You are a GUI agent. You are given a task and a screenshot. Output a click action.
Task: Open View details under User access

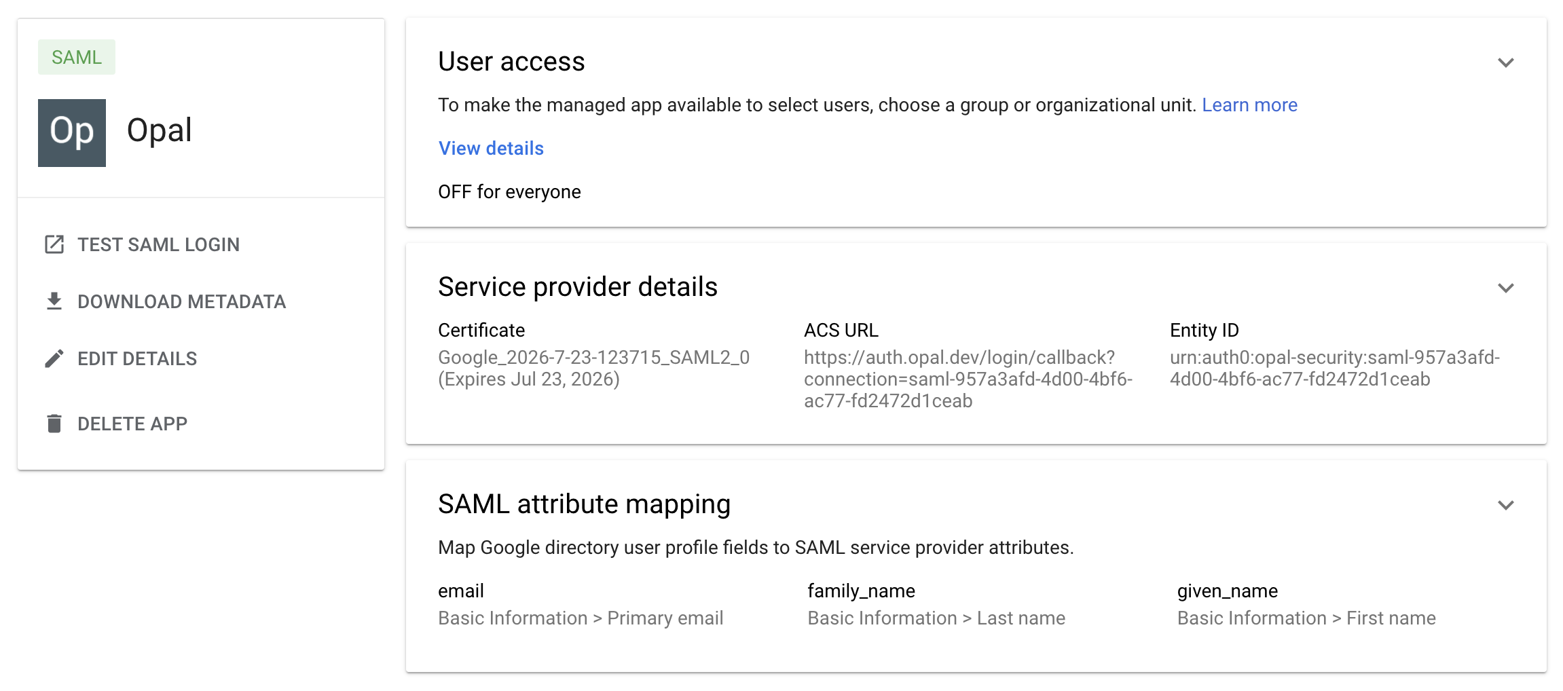point(491,148)
